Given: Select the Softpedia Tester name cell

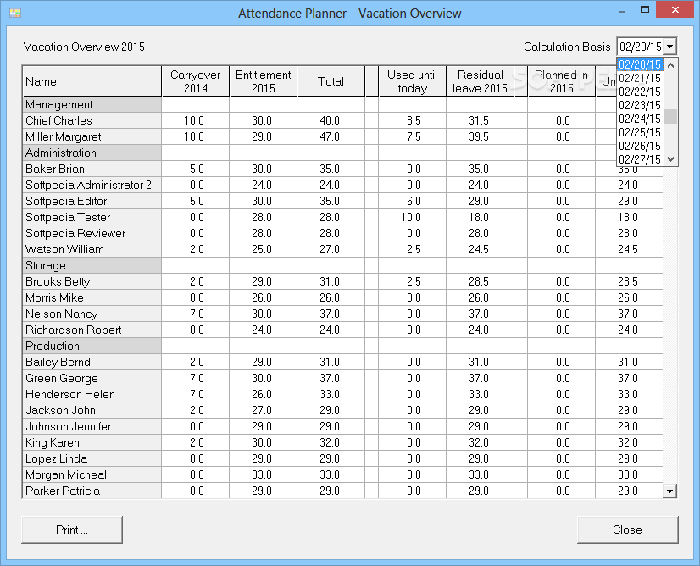Looking at the screenshot, I should coord(92,217).
